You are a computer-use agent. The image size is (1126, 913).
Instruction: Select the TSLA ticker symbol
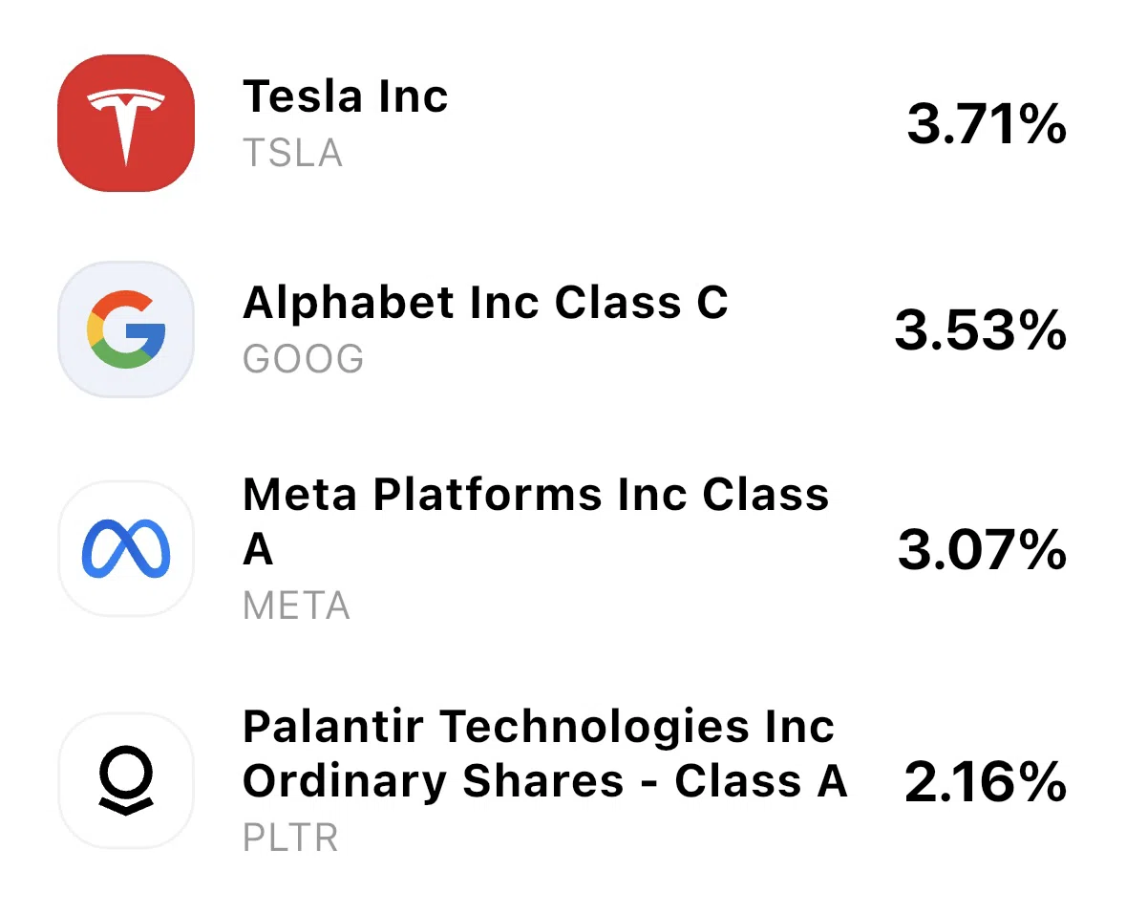pos(293,153)
